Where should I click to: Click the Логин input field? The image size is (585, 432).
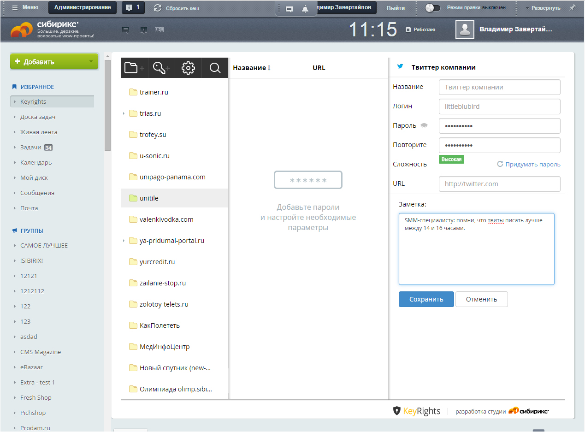499,107
